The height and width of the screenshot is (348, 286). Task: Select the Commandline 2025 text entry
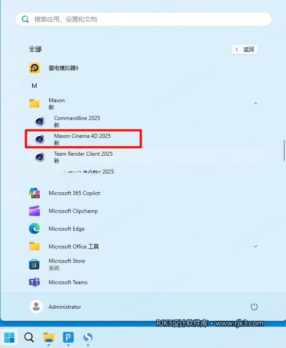pyautogui.click(x=77, y=118)
